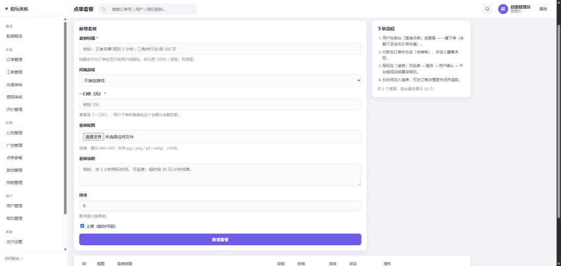Open 提现审核 page
The image size is (561, 266).
click(x=15, y=97)
